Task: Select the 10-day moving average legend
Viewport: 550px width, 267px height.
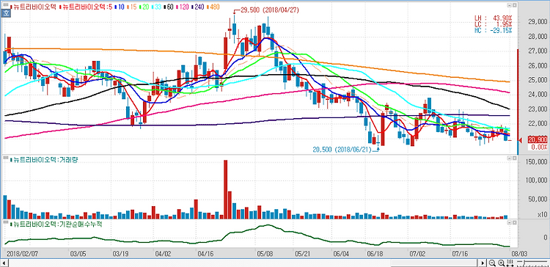Action: pos(120,7)
